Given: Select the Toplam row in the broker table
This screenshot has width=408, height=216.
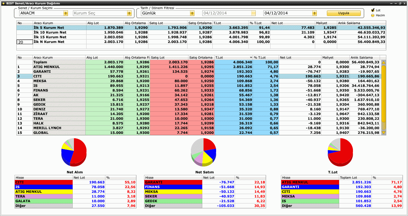Looking at the screenshot, I should (x=198, y=62).
